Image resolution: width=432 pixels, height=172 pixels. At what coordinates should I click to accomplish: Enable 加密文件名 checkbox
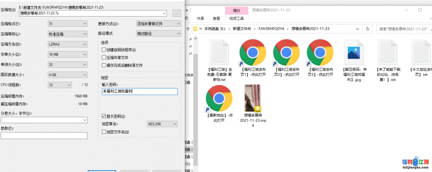coord(104,132)
